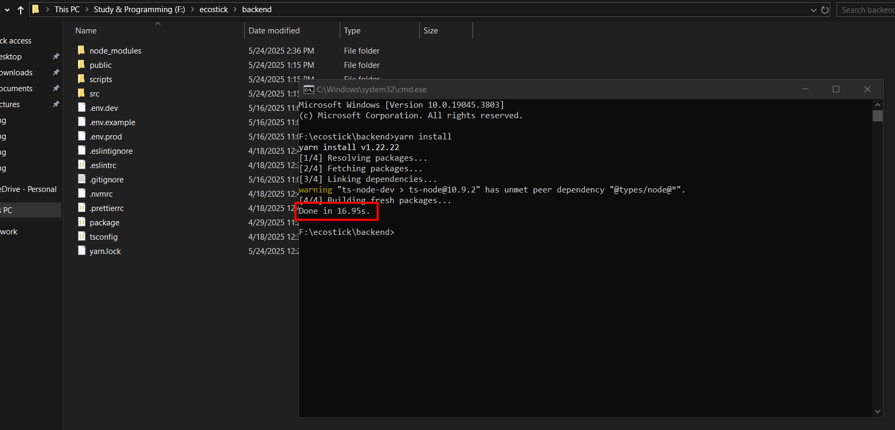Click the .env.prod file icon

click(82, 136)
